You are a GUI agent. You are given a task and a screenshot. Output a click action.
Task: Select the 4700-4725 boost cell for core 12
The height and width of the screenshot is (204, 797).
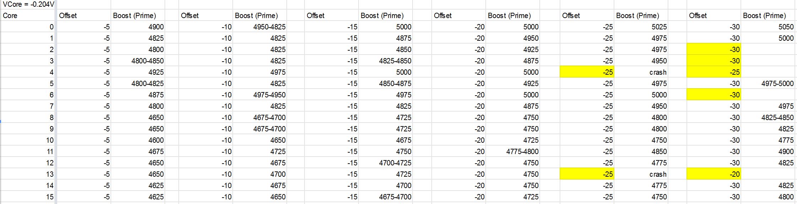click(386, 163)
